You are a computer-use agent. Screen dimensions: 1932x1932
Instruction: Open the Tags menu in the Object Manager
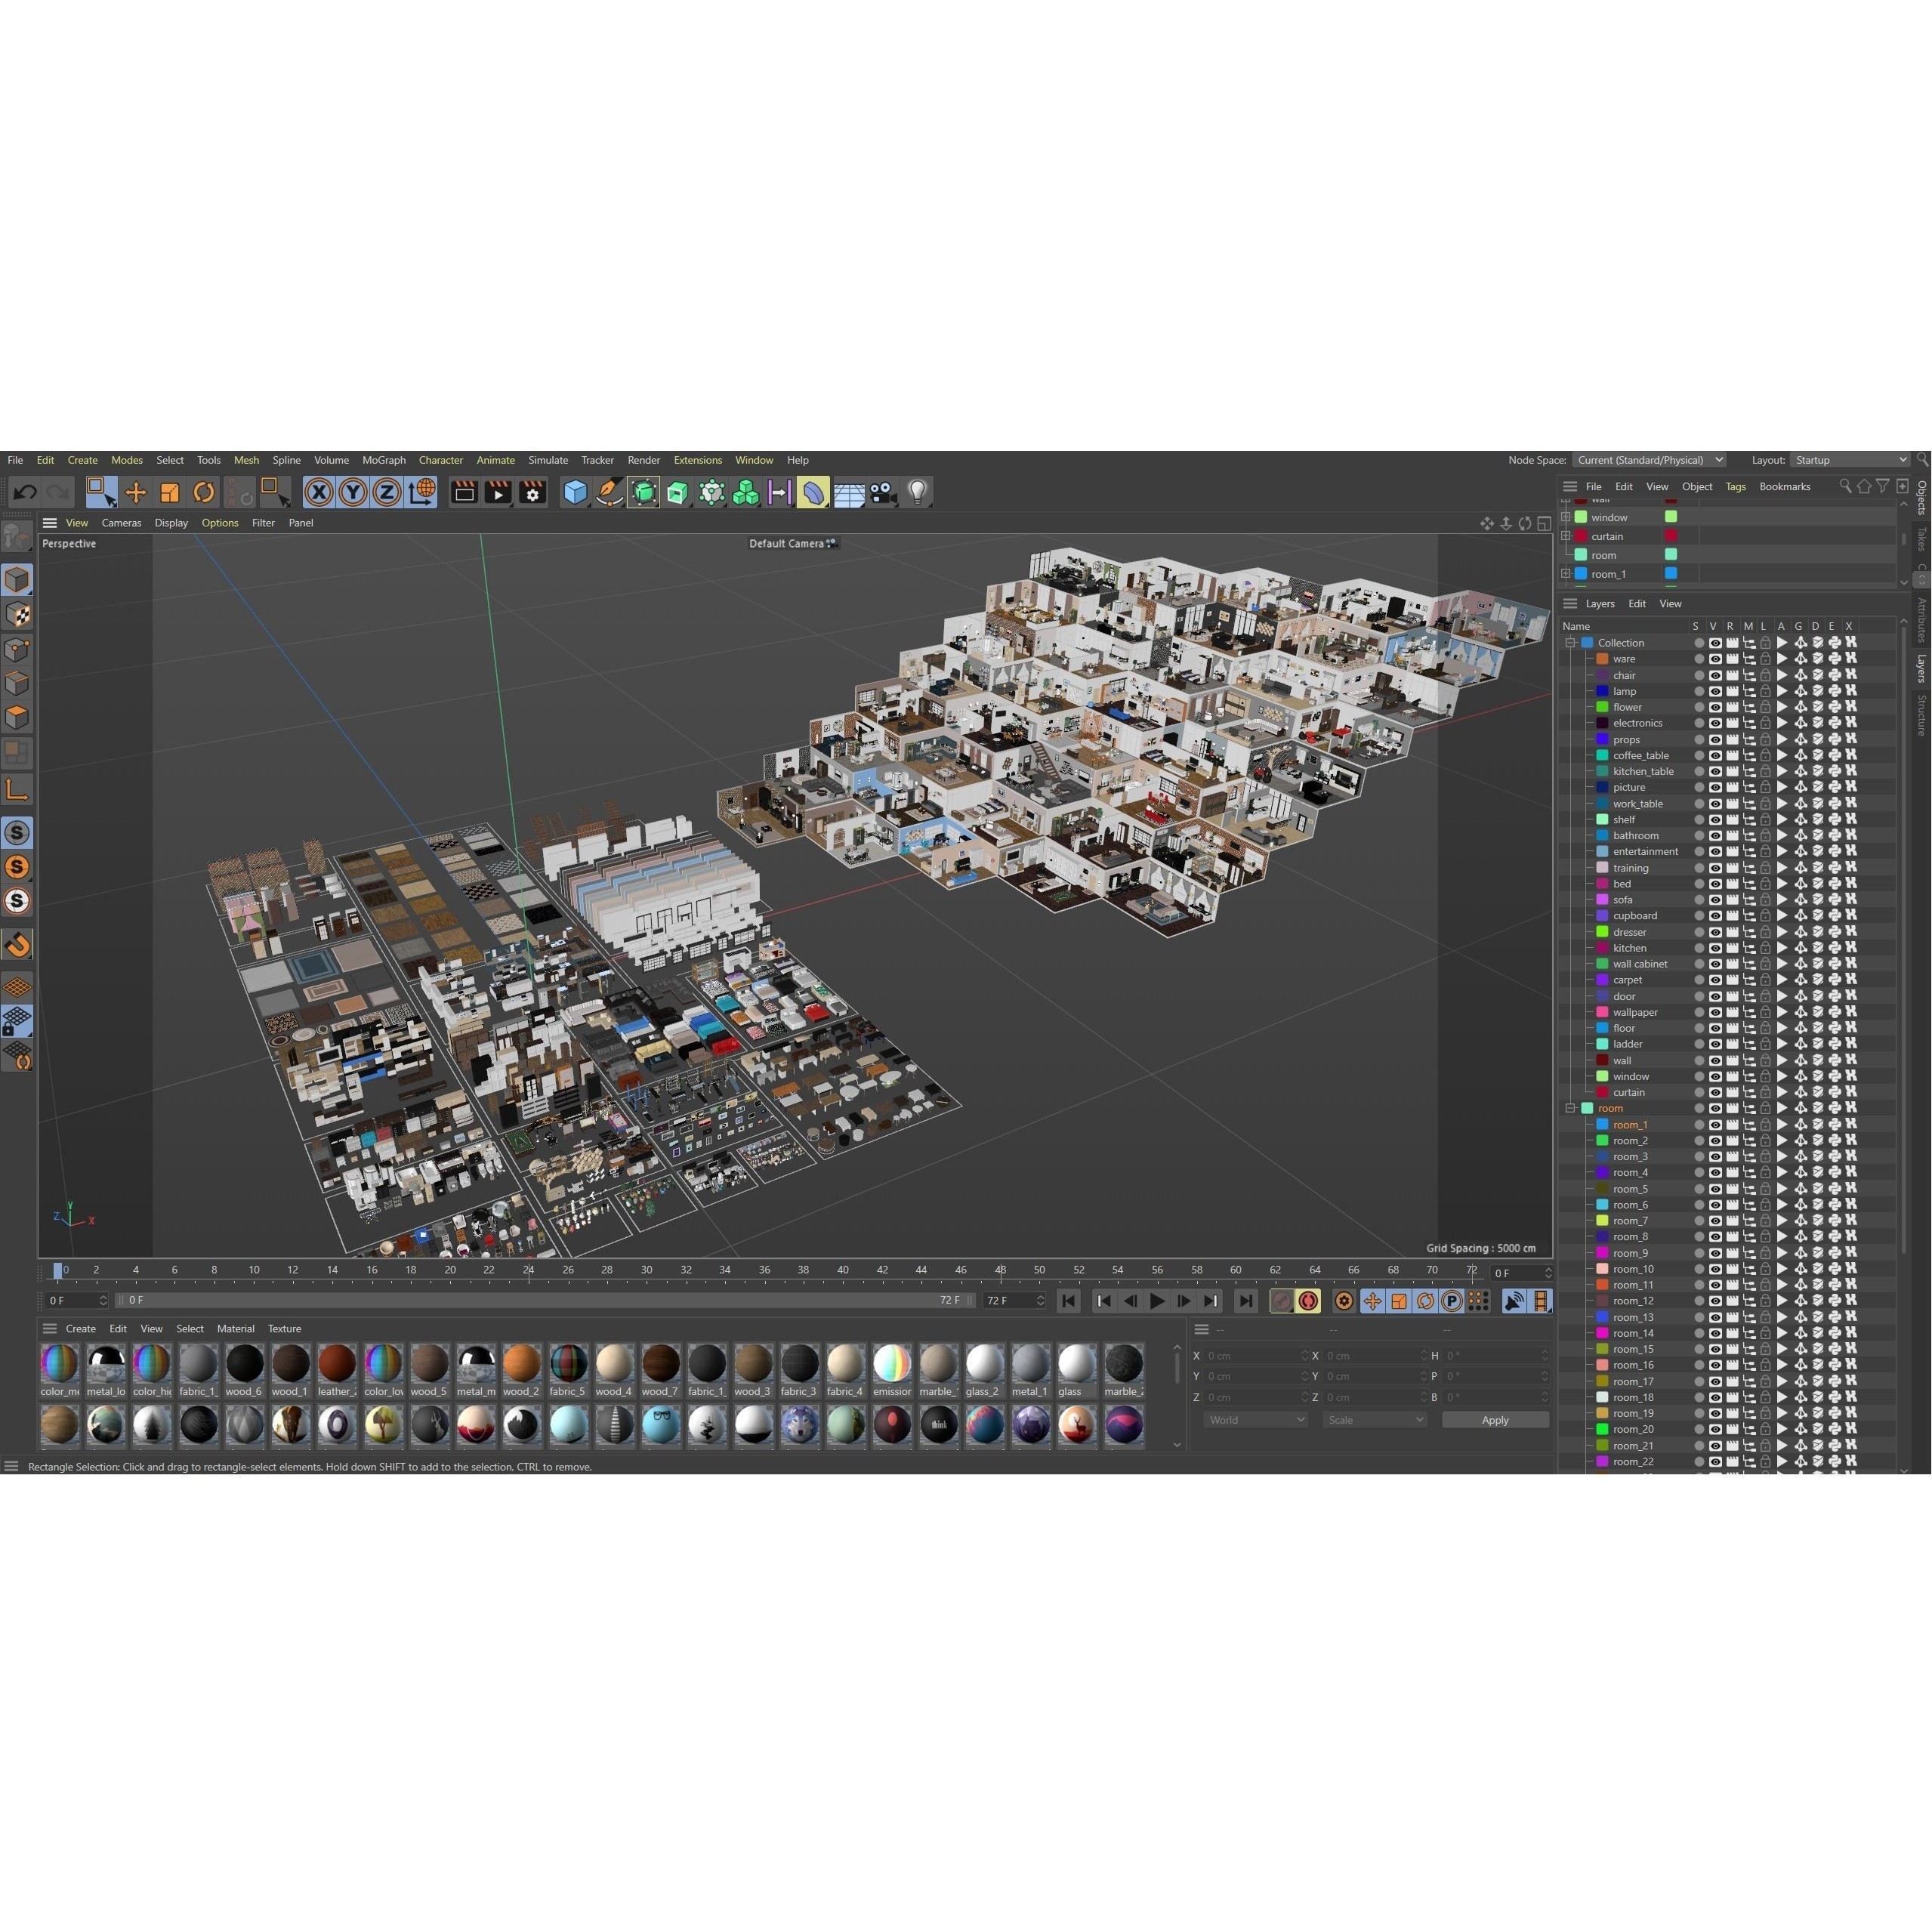pos(1736,486)
